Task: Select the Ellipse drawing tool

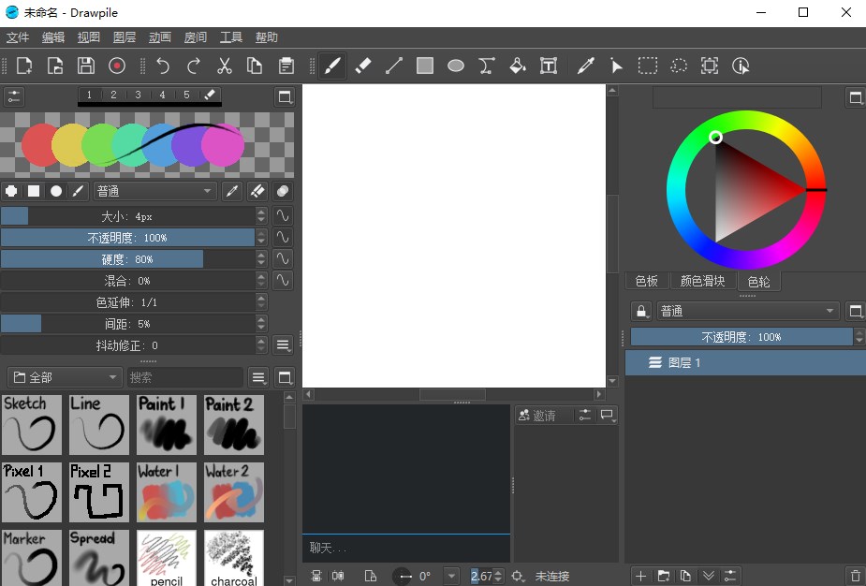Action: click(455, 66)
